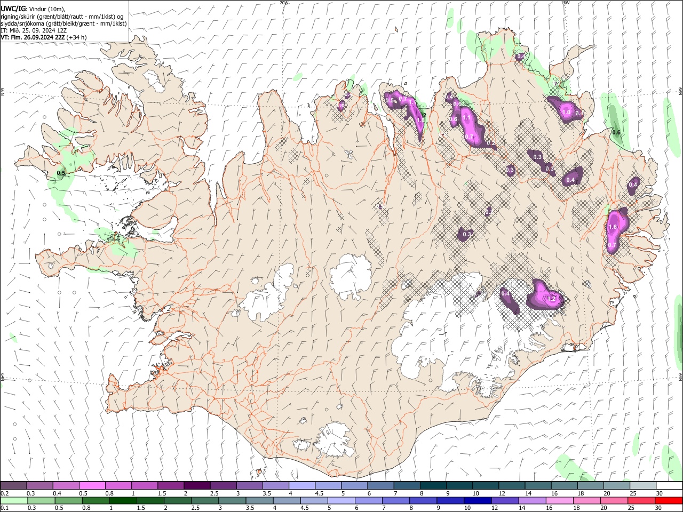Click the 64N latitude label on right edge

680,377
